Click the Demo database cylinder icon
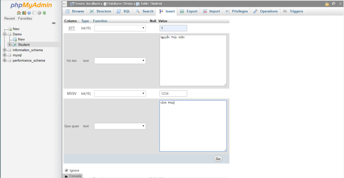 click(10, 34)
